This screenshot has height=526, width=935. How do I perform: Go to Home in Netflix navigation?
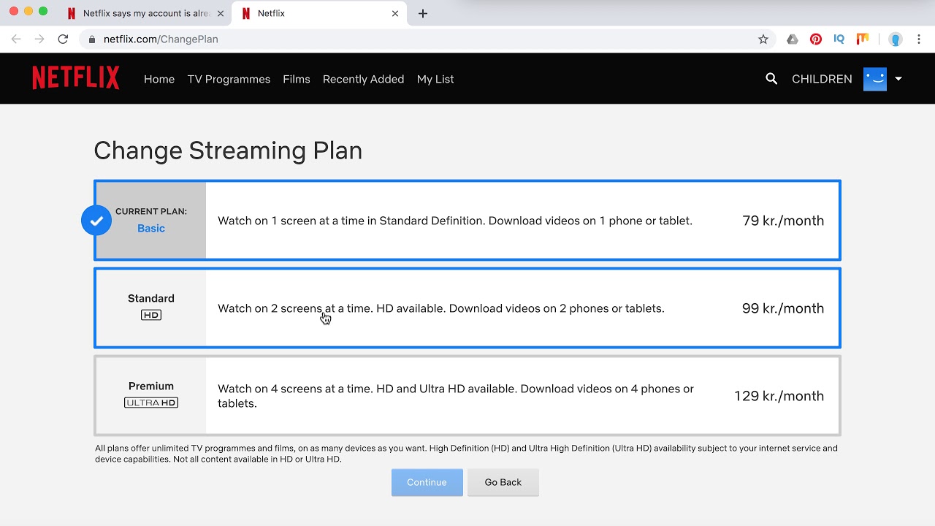click(x=159, y=79)
